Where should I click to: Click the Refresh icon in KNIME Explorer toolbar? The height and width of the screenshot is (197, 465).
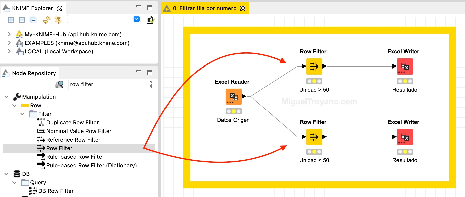coord(47,20)
